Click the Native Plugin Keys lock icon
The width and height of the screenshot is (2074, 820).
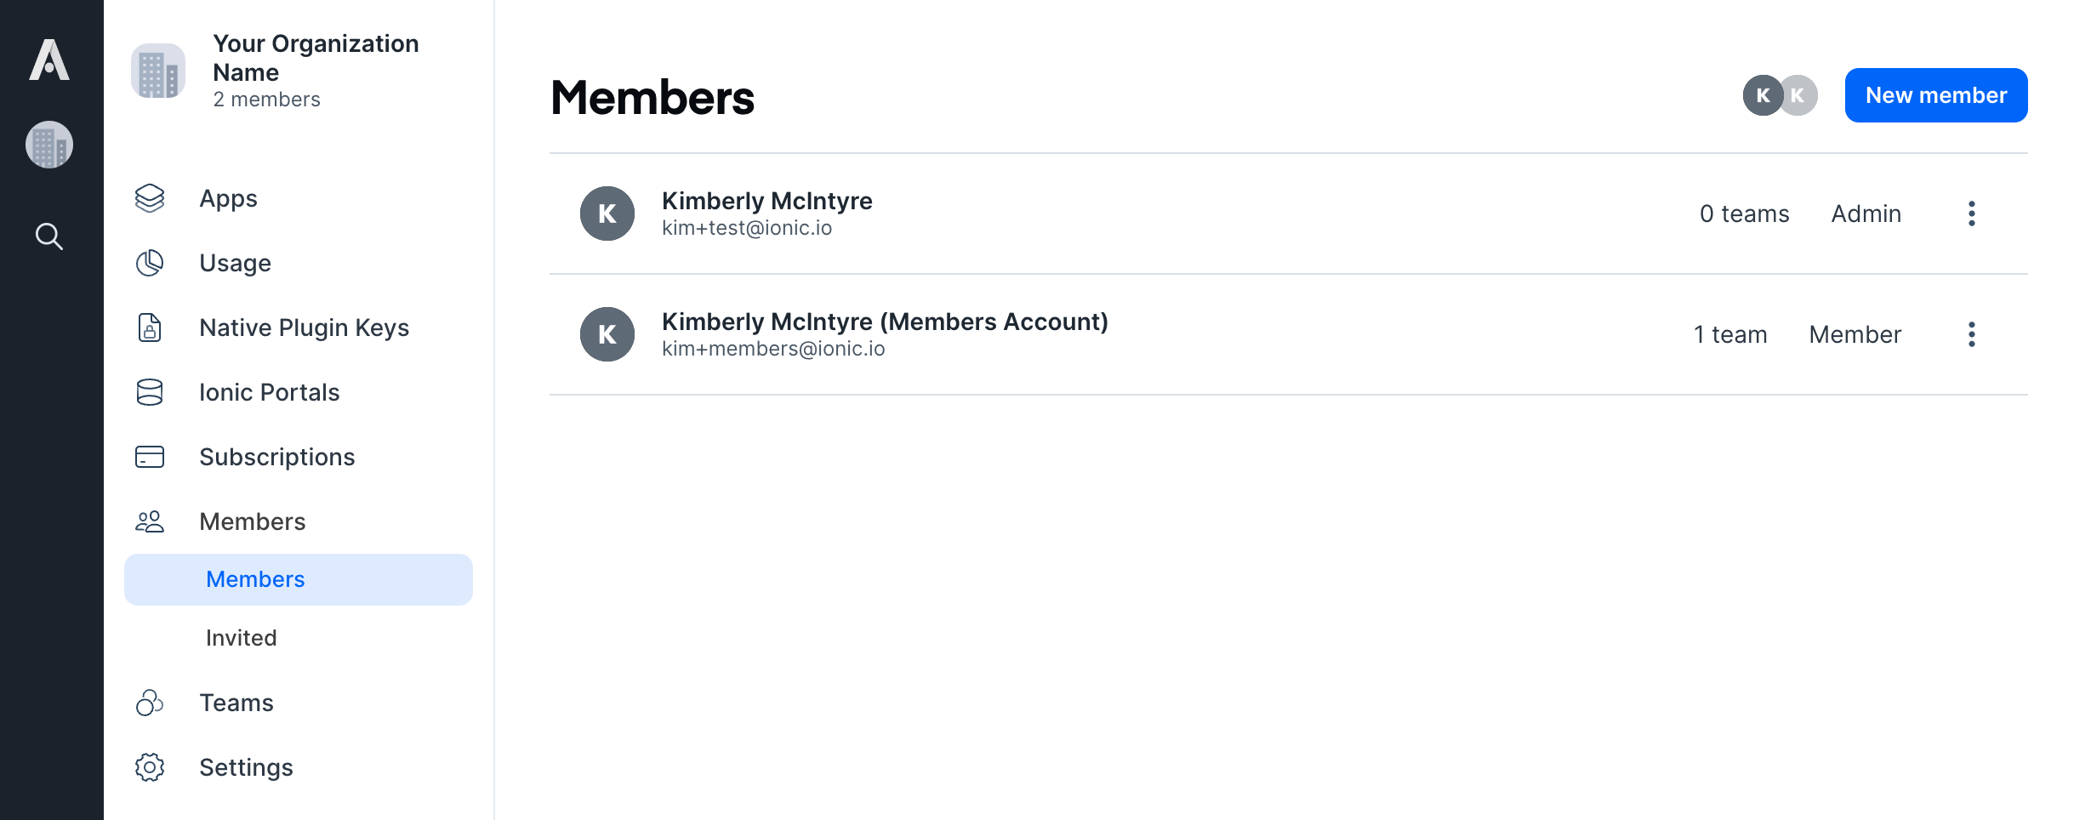(150, 327)
